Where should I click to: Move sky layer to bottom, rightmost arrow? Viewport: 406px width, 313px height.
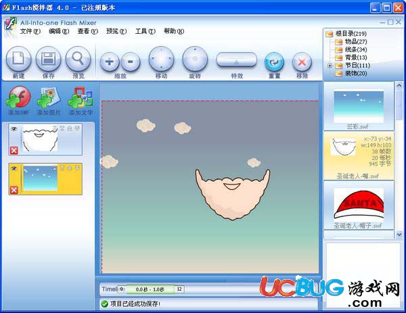[x=77, y=168]
